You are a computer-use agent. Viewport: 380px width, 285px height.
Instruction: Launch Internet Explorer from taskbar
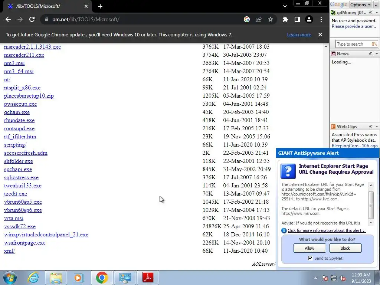pos(33,278)
